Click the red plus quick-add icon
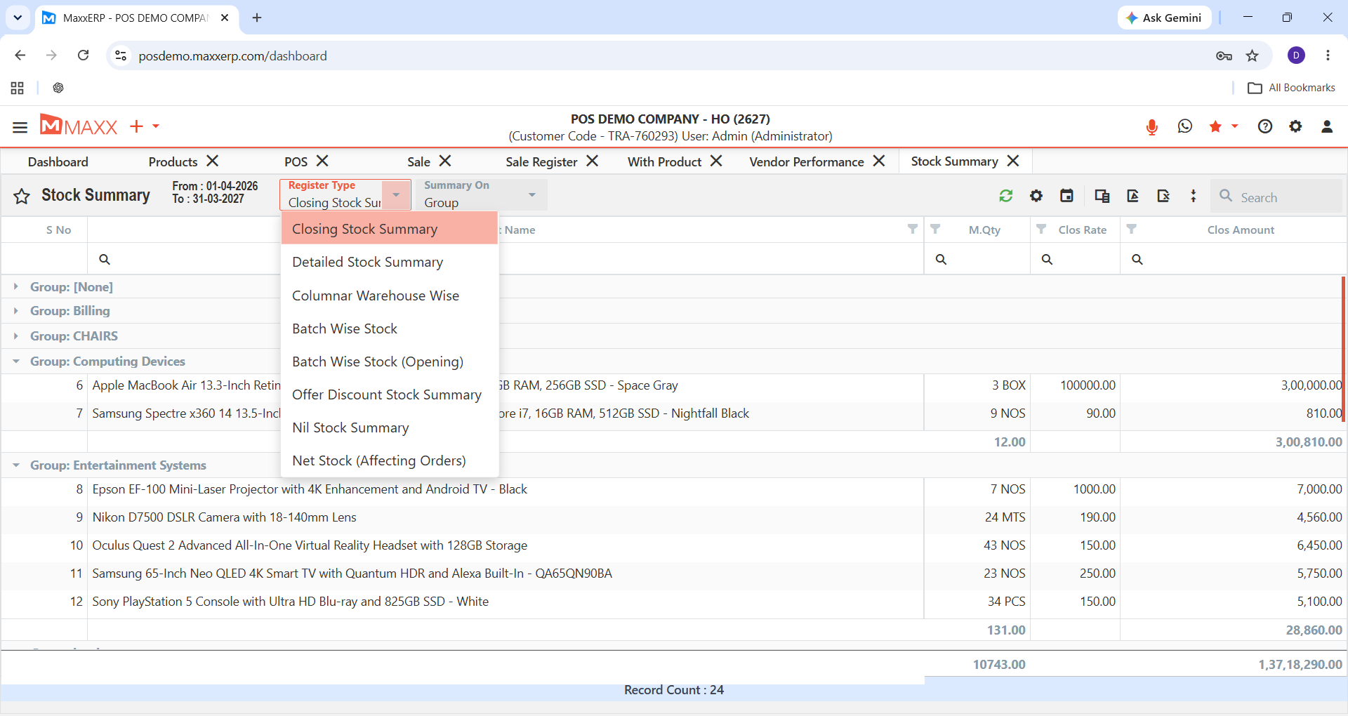This screenshot has width=1348, height=716. (x=136, y=126)
